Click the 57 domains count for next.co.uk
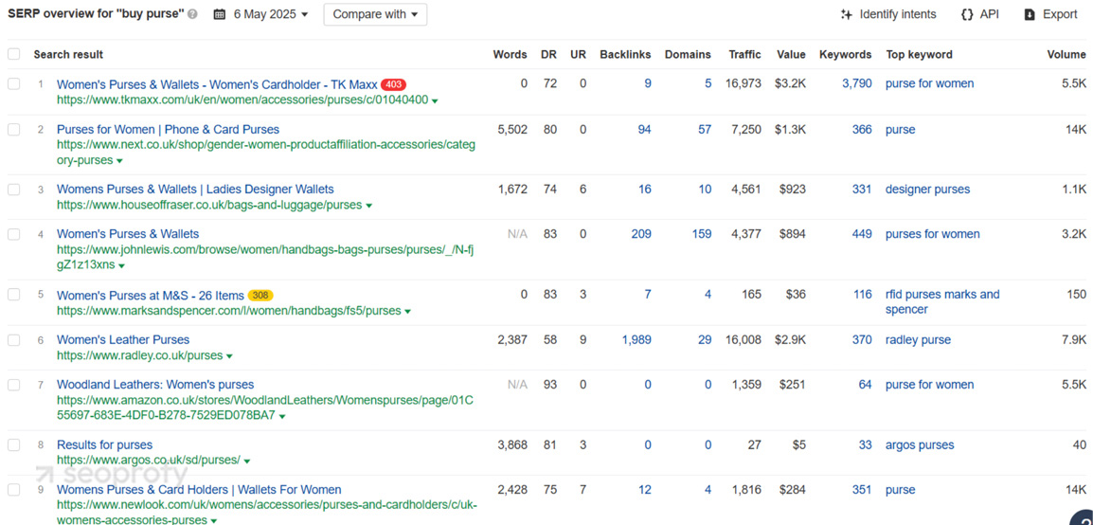 pyautogui.click(x=705, y=130)
